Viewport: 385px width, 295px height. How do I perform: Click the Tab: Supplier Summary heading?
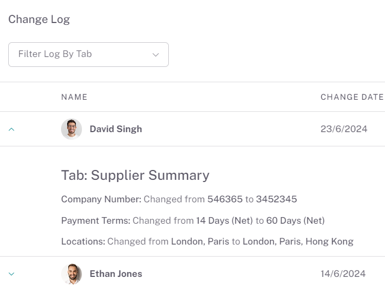coord(135,175)
